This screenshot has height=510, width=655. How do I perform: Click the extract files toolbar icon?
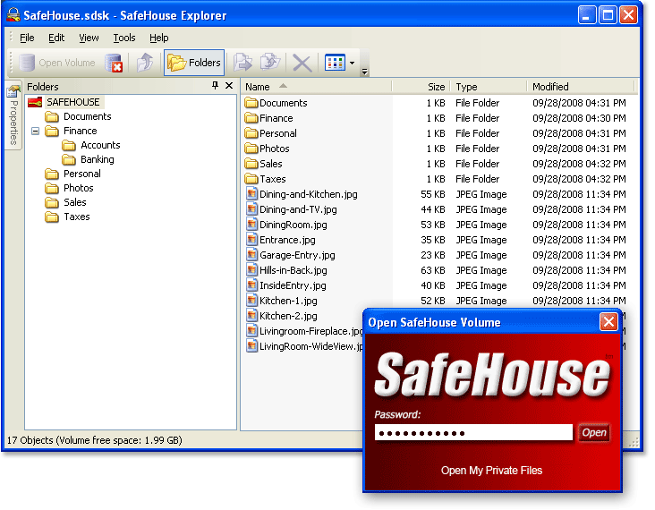click(x=242, y=63)
